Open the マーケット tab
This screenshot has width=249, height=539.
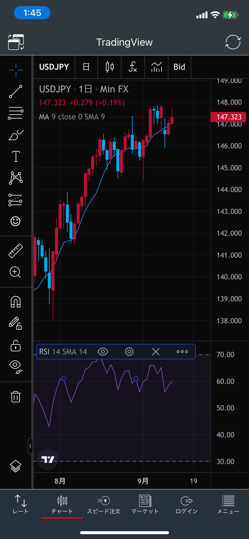point(145,504)
